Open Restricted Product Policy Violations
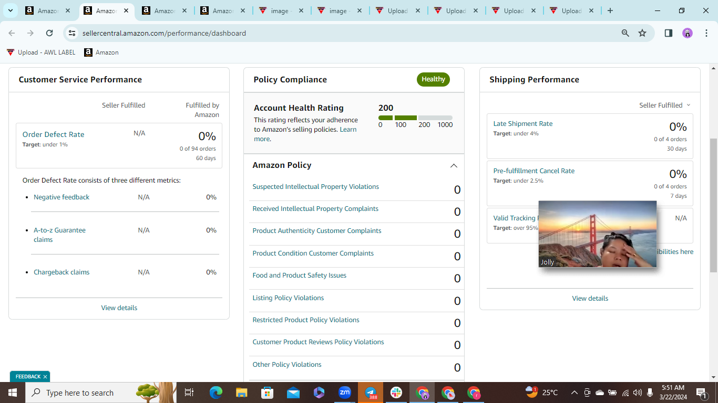Image resolution: width=718 pixels, height=403 pixels. coord(306,320)
